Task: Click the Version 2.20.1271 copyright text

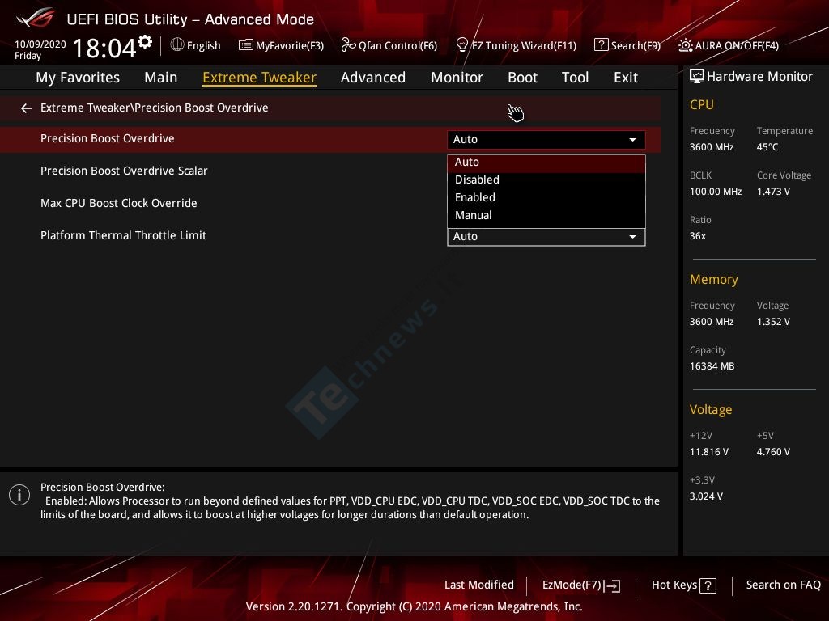Action: pos(414,606)
